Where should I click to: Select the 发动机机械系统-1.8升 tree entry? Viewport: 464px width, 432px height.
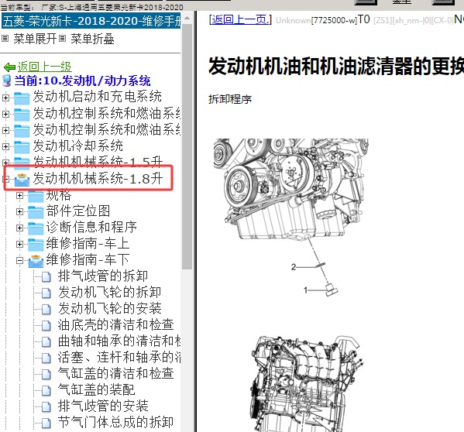(98, 179)
